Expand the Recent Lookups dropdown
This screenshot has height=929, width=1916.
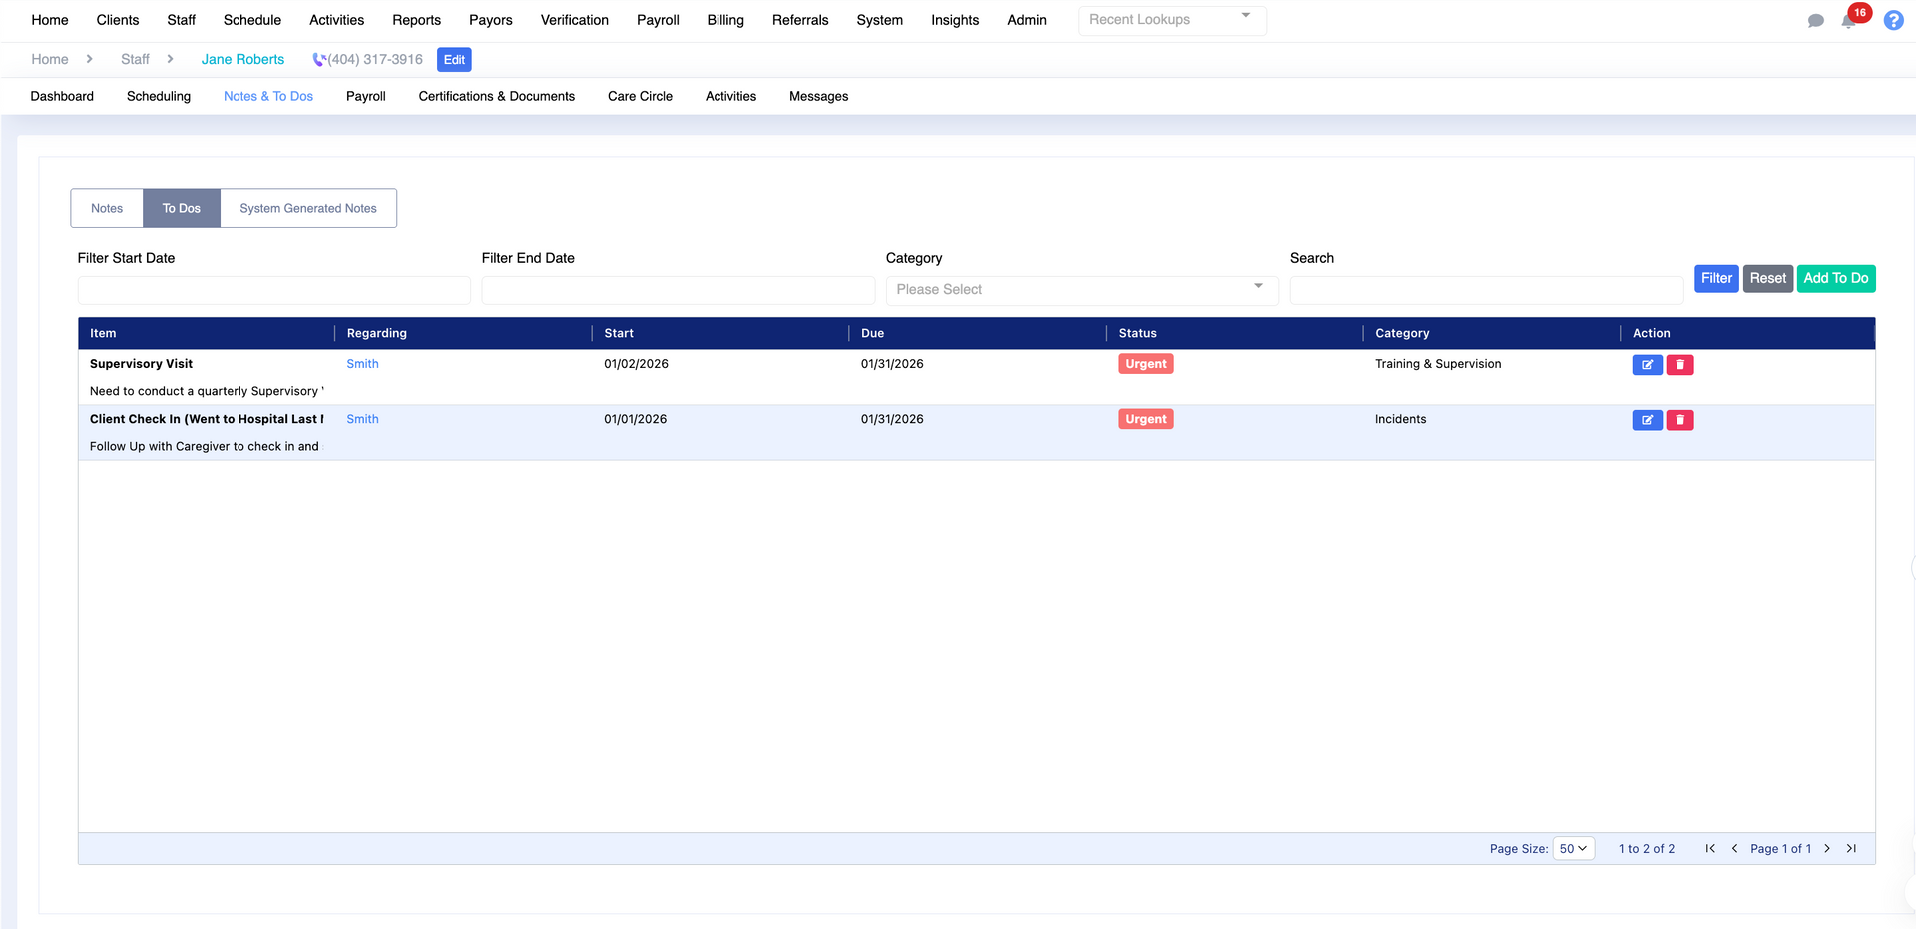(x=1173, y=20)
